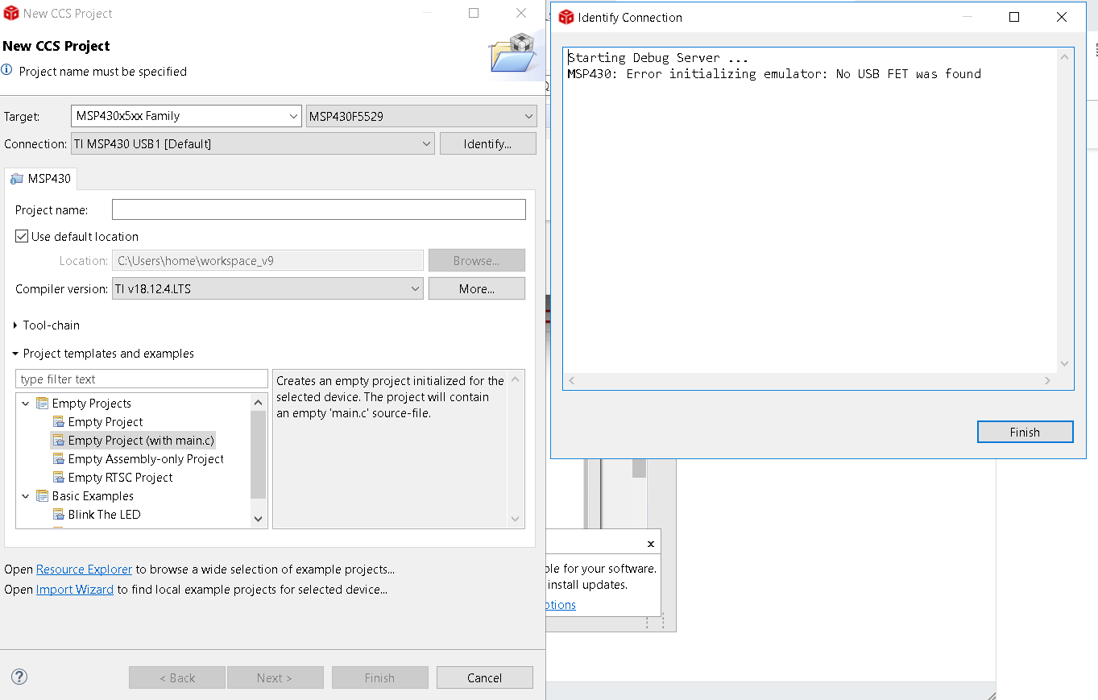This screenshot has height=700, width=1098.
Task: Click the info icon beside the project name message
Action: tap(7, 71)
